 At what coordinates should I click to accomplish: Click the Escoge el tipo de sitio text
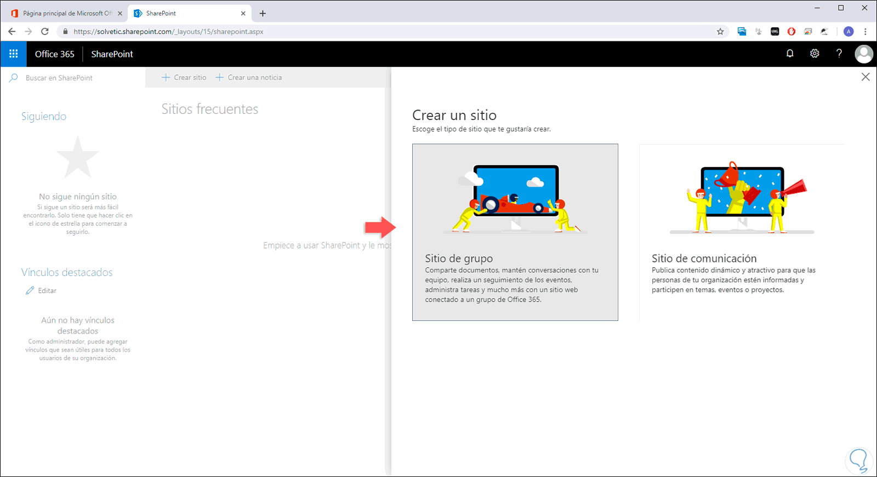pos(481,129)
